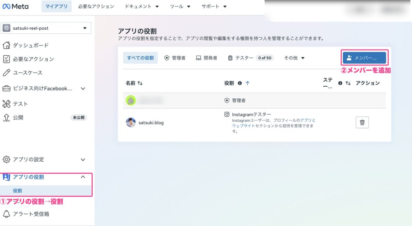Click the satsuki.blog name

(x=151, y=122)
